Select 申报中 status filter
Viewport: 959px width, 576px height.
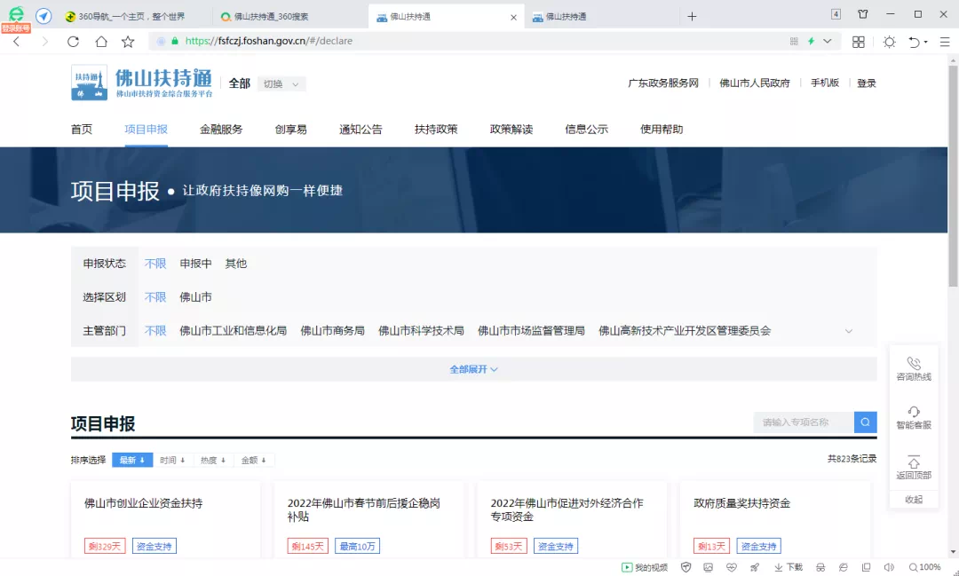(195, 264)
